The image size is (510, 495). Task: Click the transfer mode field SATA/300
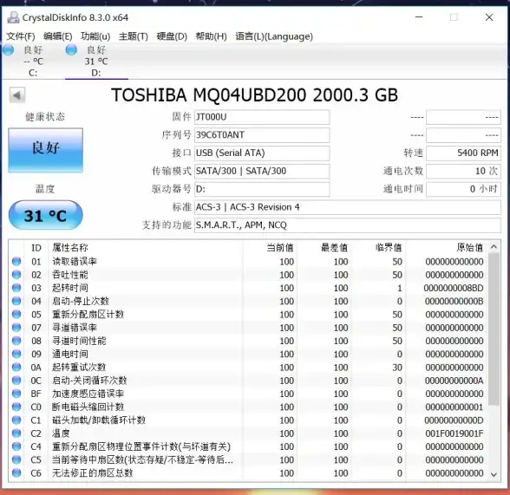pyautogui.click(x=262, y=171)
